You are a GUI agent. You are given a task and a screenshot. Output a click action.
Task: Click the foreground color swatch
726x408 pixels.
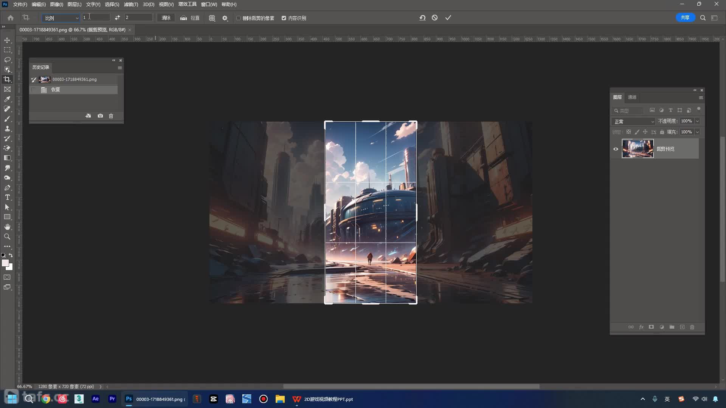click(5, 263)
